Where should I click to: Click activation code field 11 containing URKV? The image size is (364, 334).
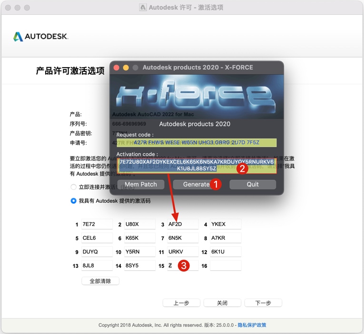(183, 252)
